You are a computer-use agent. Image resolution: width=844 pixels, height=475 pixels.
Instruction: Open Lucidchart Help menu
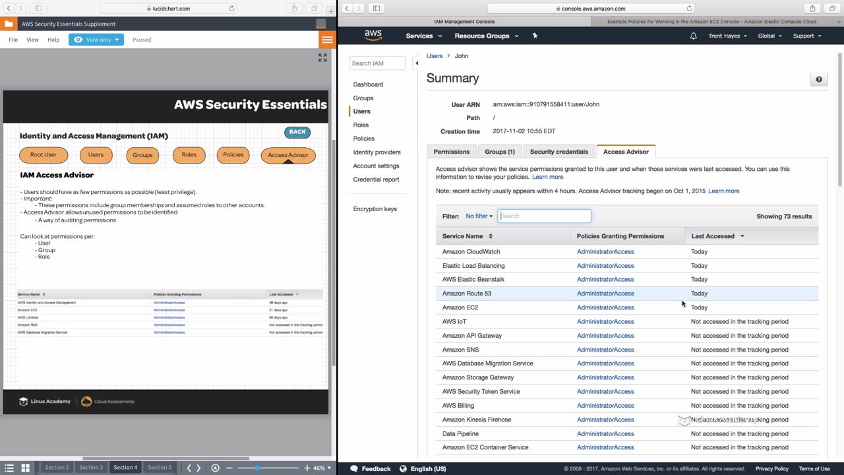click(x=53, y=40)
